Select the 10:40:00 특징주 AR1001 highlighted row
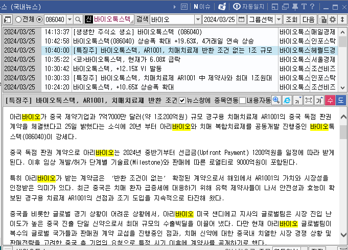The height and width of the screenshot is (250, 348). click(171, 51)
